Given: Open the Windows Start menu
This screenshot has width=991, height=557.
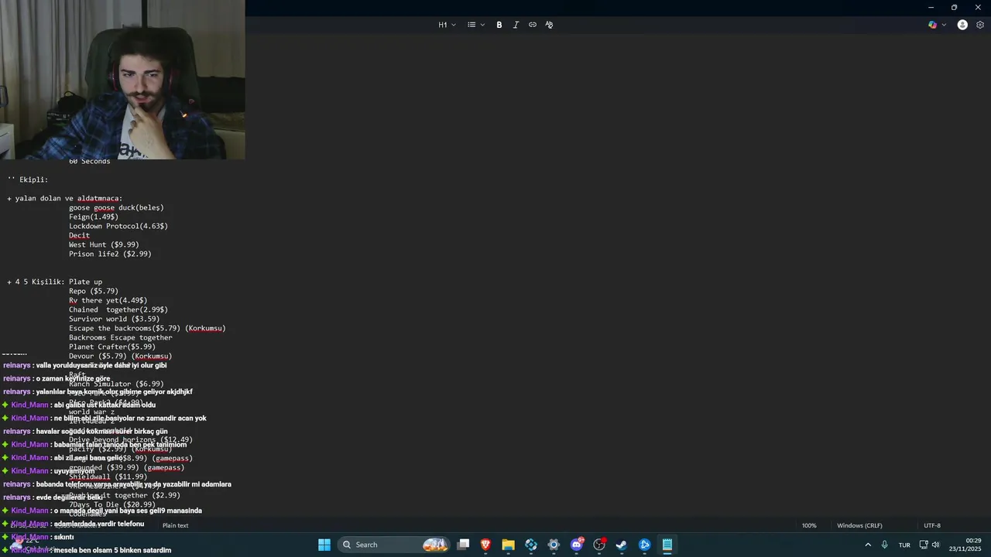Looking at the screenshot, I should [x=324, y=545].
